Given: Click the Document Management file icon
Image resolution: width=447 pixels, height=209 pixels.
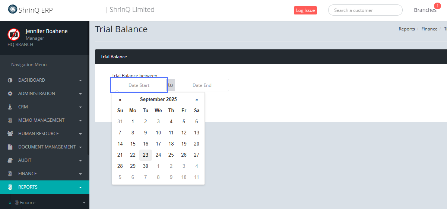Looking at the screenshot, I should (10, 147).
